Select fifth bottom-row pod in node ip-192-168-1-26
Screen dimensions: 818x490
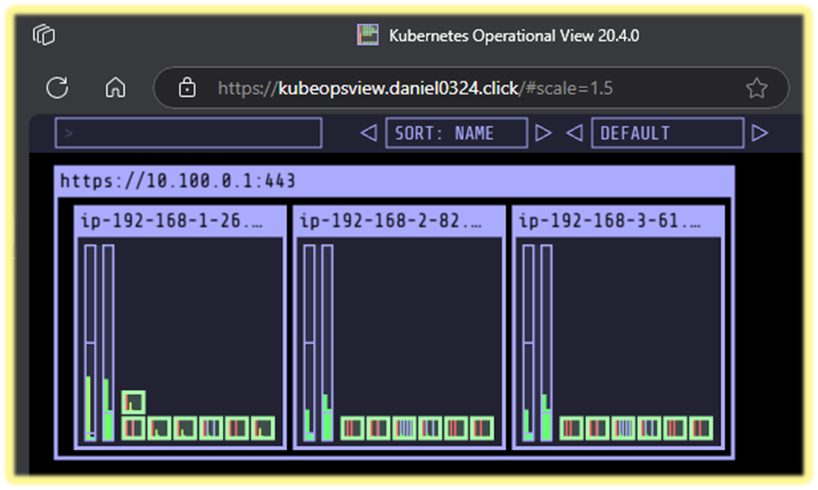point(237,429)
